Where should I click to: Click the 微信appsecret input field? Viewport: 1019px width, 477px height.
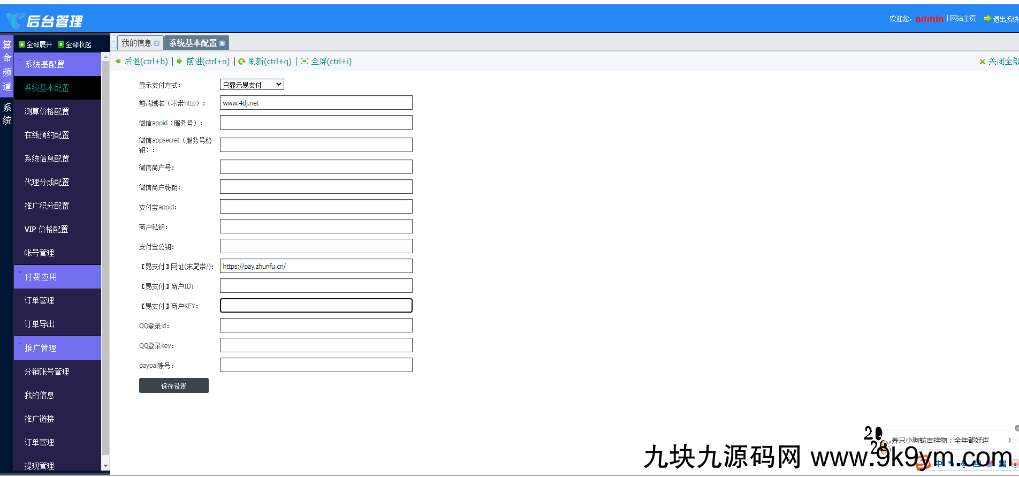316,145
